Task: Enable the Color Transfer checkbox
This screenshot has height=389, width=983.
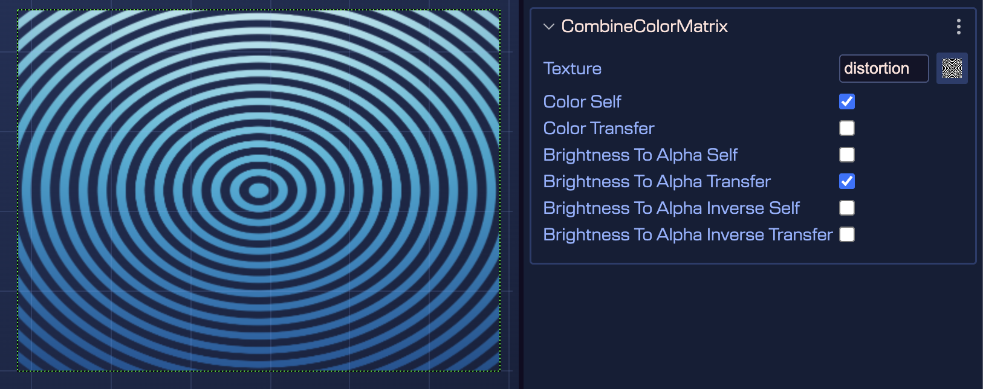Action: [847, 128]
